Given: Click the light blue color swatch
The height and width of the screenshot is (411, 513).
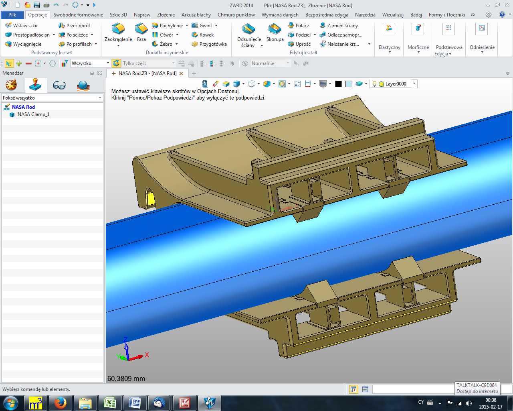Looking at the screenshot, I should tap(349, 84).
